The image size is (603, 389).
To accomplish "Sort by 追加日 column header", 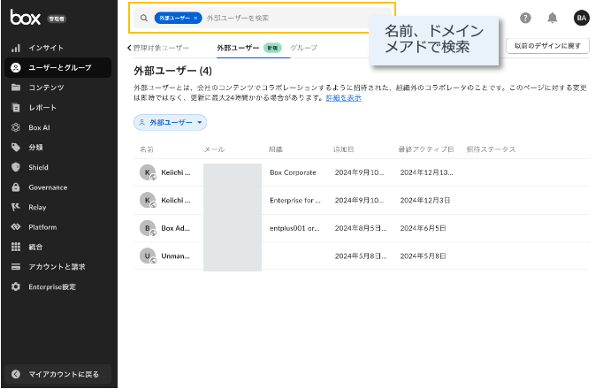I will click(x=343, y=149).
